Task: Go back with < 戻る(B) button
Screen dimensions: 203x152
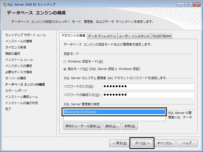Action: pos(120,143)
